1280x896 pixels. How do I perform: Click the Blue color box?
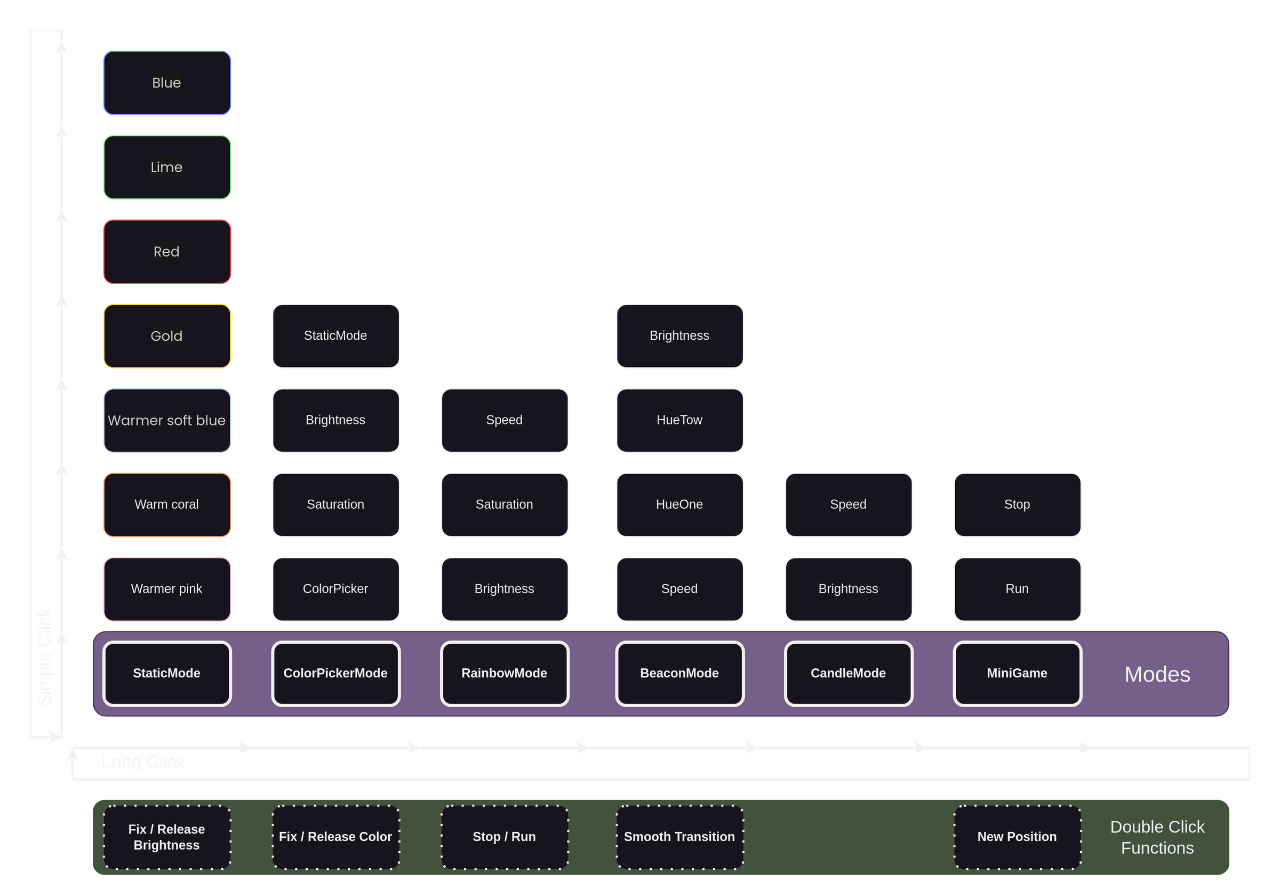coord(167,83)
